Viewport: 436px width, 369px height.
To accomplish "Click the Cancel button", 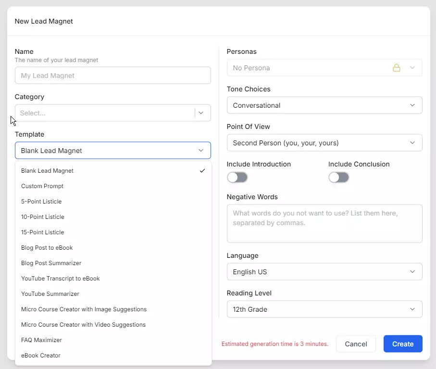I will pos(356,344).
